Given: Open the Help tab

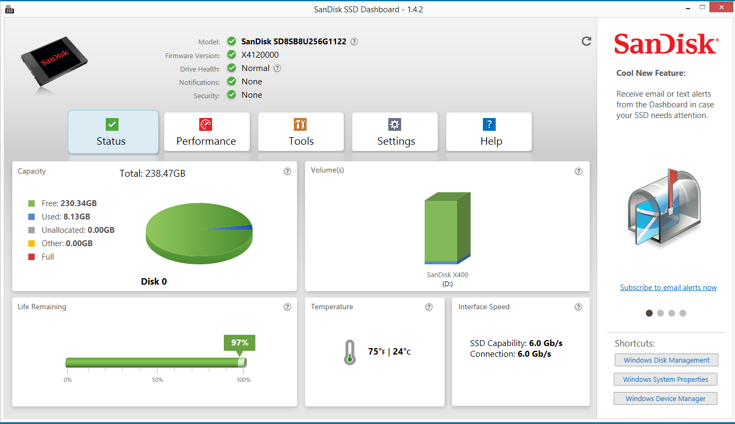Looking at the screenshot, I should [x=489, y=132].
